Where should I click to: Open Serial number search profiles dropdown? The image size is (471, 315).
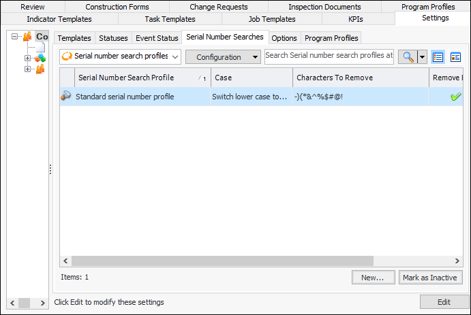click(x=120, y=56)
